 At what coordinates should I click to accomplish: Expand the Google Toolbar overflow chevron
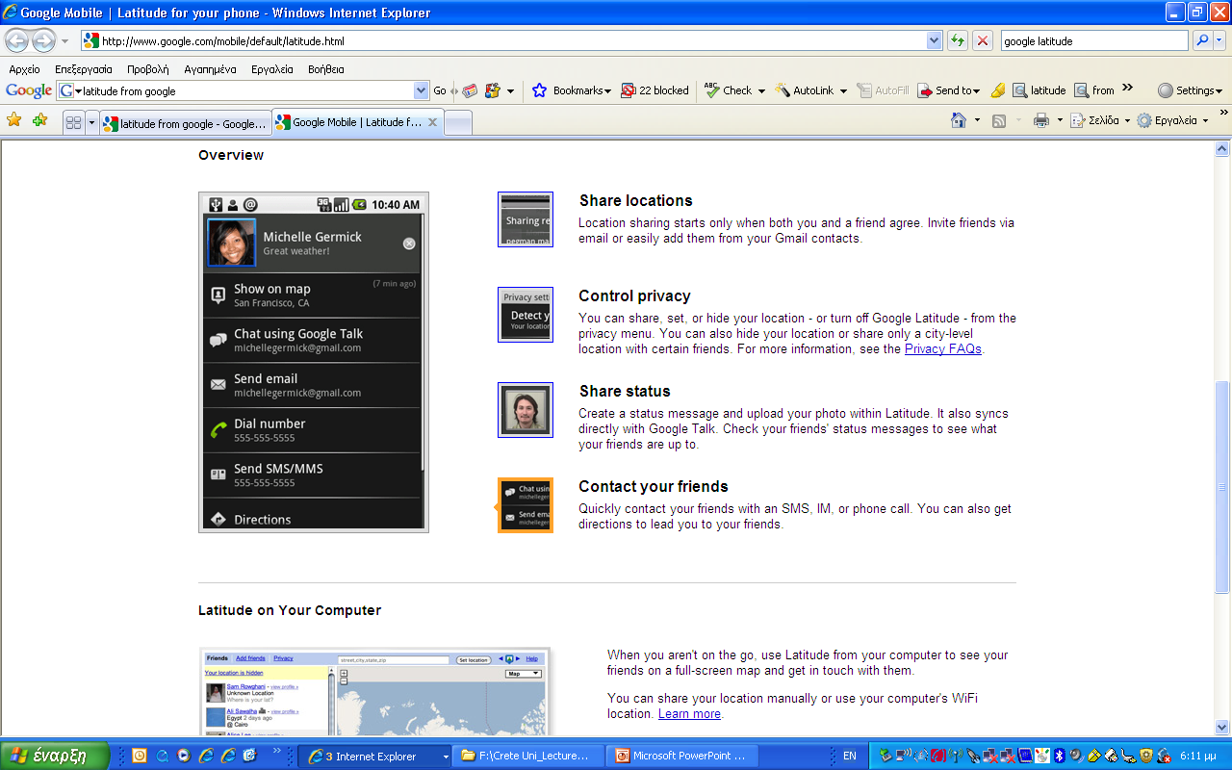pos(1128,89)
